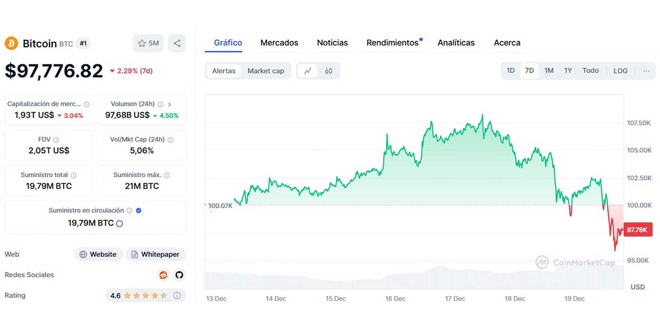Viewport: 660px width, 330px height.
Task: Click the 16 Dec date axis label
Action: point(395,299)
